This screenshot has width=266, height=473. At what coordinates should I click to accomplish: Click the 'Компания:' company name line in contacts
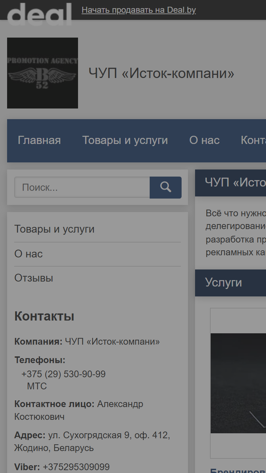point(87,342)
